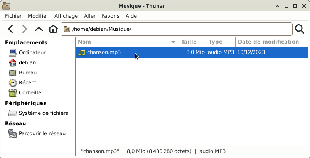
Task: Click the 8,0 Mio size cell
Action: pos(195,52)
